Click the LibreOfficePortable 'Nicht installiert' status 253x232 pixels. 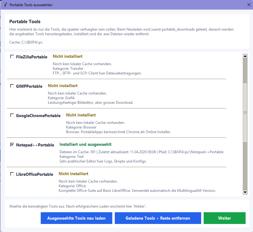coord(73,174)
